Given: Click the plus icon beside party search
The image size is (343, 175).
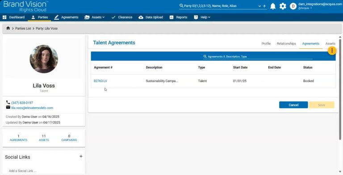Looking at the screenshot, I should 264,6.
